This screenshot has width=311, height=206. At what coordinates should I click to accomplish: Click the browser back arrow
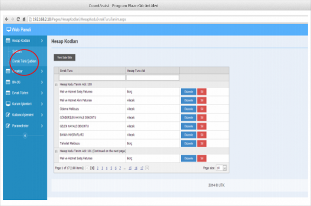[x=7, y=19]
